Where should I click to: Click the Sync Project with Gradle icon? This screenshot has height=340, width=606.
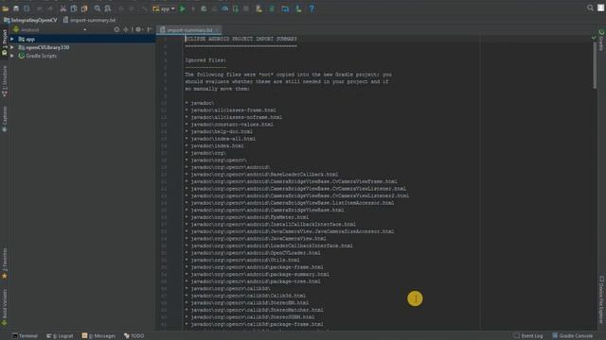[272, 8]
